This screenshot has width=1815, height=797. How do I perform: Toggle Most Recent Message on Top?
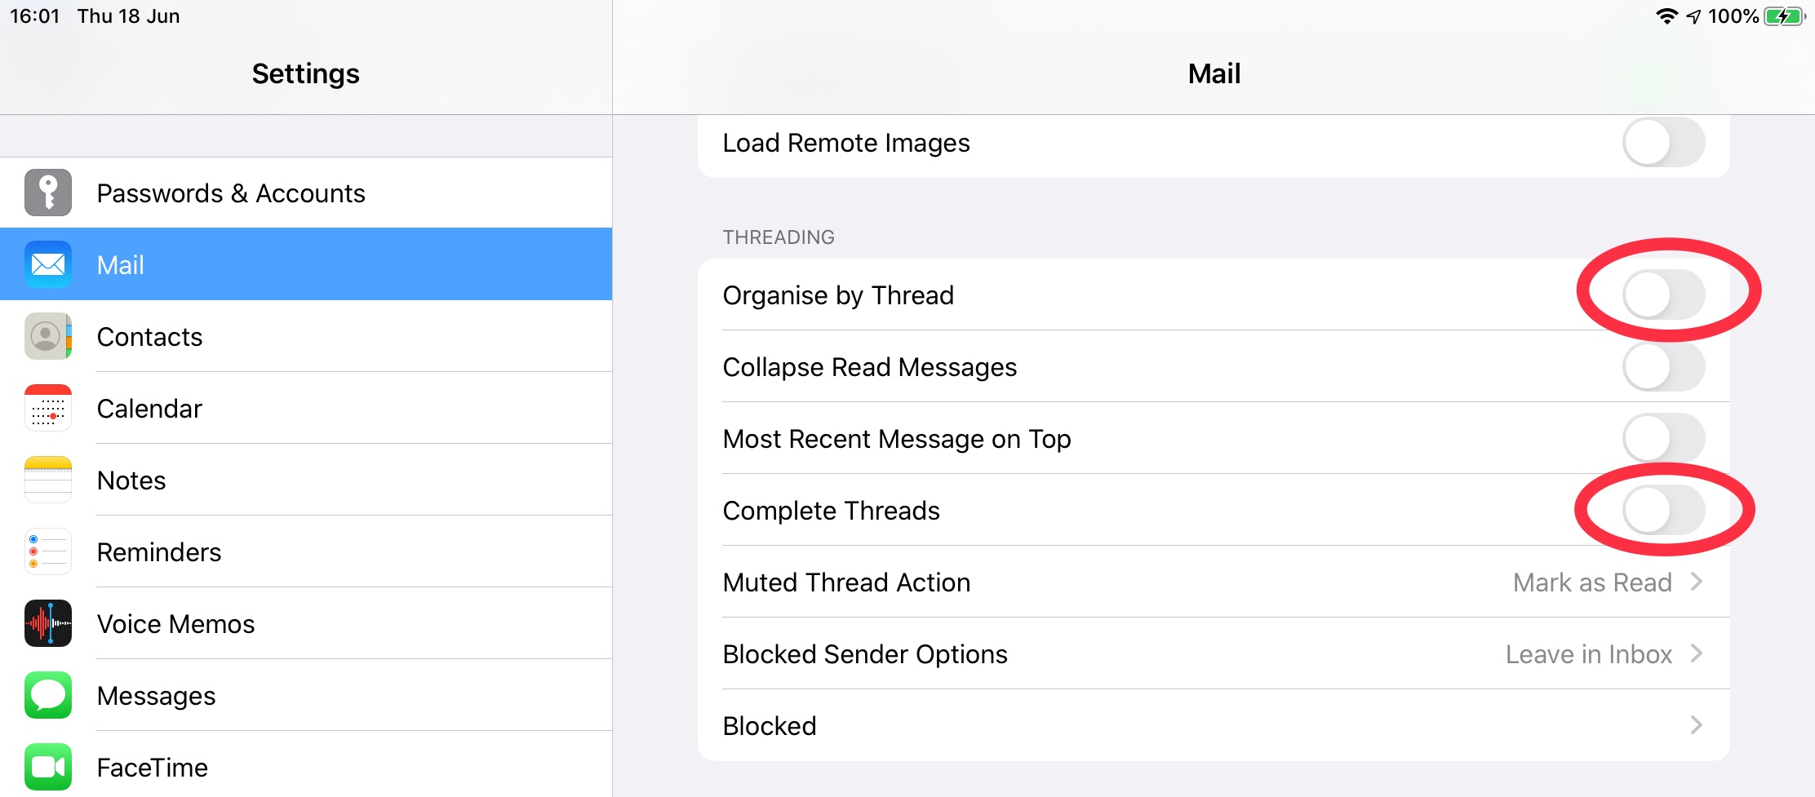tap(1663, 438)
